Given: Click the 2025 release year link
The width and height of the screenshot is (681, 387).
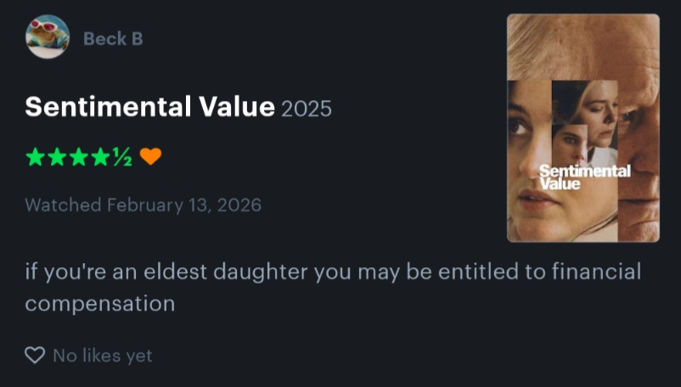Looking at the screenshot, I should click(306, 109).
